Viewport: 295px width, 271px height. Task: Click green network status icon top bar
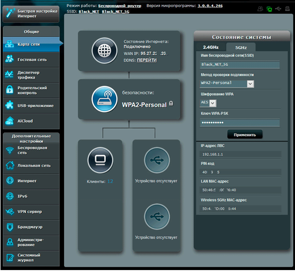coord(269,9)
